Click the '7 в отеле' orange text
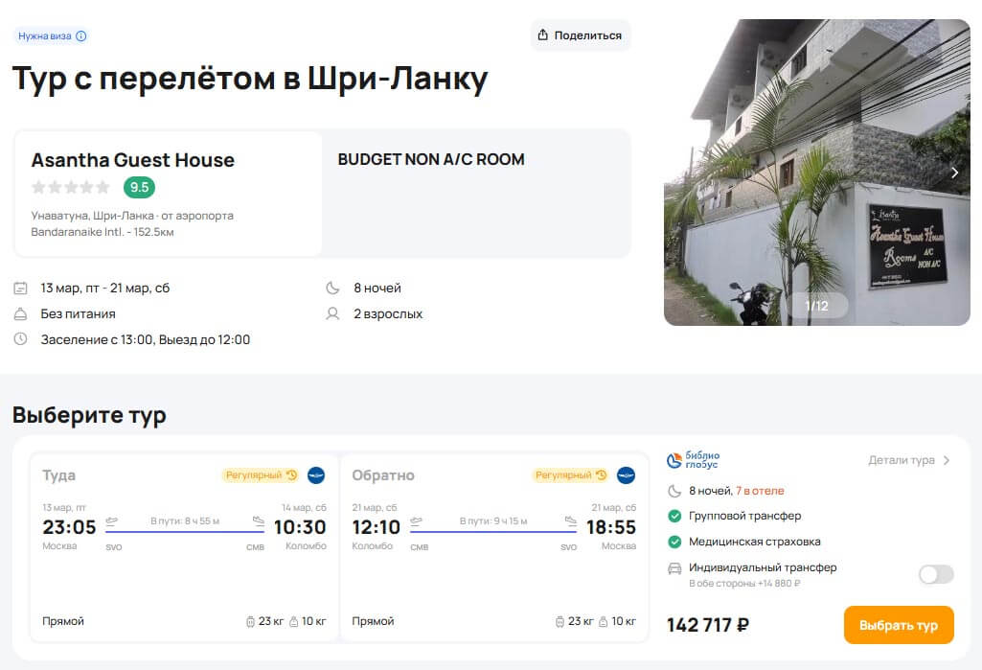The width and height of the screenshot is (982, 670). point(760,491)
